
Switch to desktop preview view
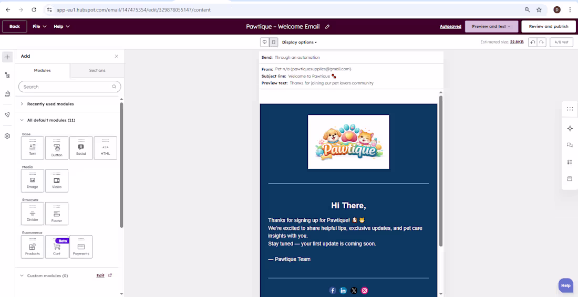(265, 43)
